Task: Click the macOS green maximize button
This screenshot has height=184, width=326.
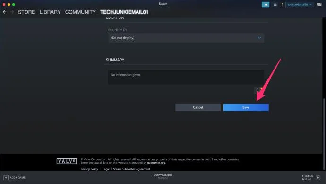Action: 14,4
